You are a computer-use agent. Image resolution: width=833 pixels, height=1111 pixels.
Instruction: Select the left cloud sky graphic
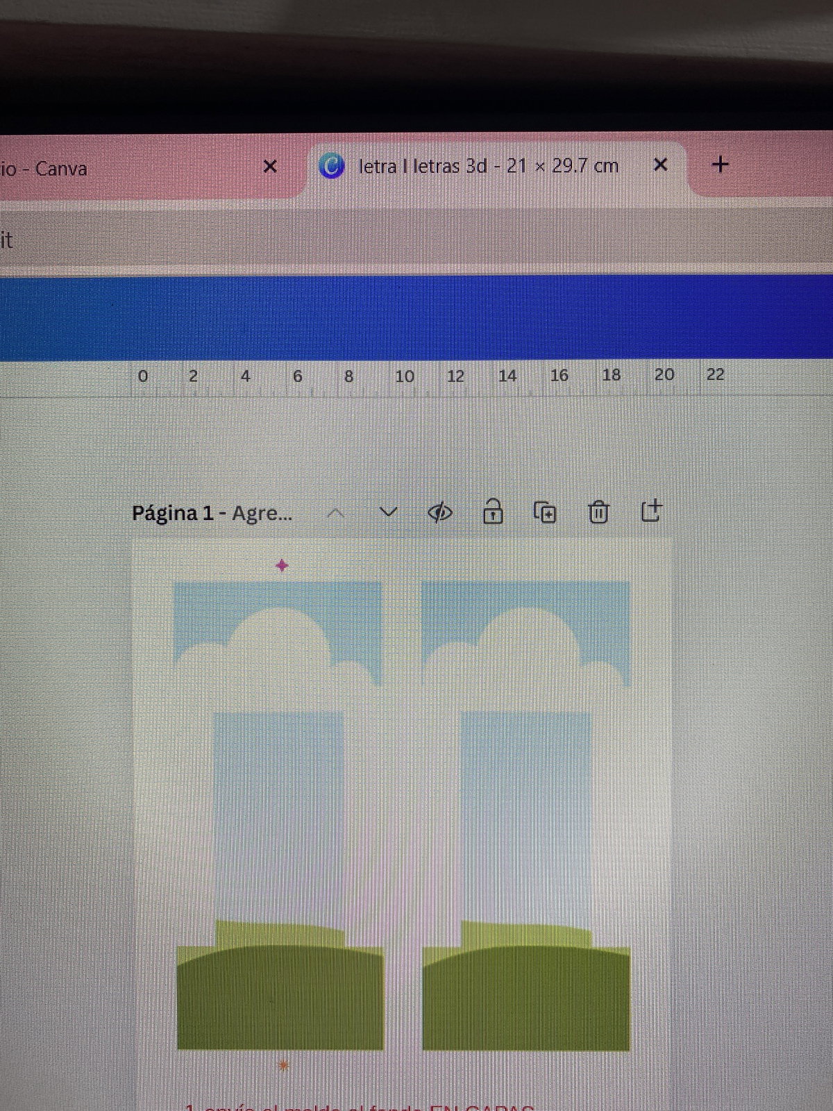(x=278, y=632)
